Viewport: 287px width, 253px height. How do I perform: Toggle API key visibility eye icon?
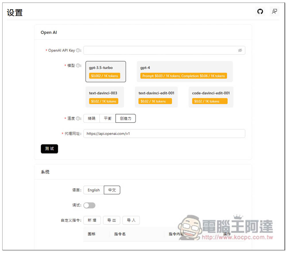(x=240, y=50)
